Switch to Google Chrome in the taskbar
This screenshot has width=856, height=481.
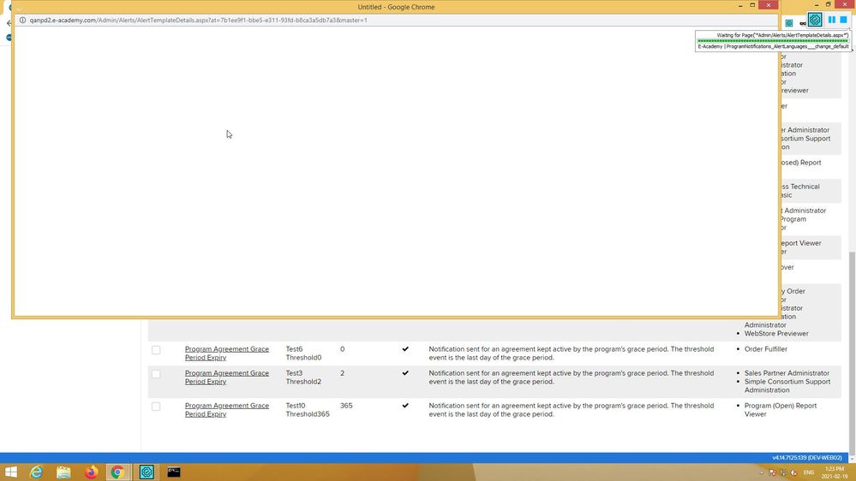pos(117,472)
